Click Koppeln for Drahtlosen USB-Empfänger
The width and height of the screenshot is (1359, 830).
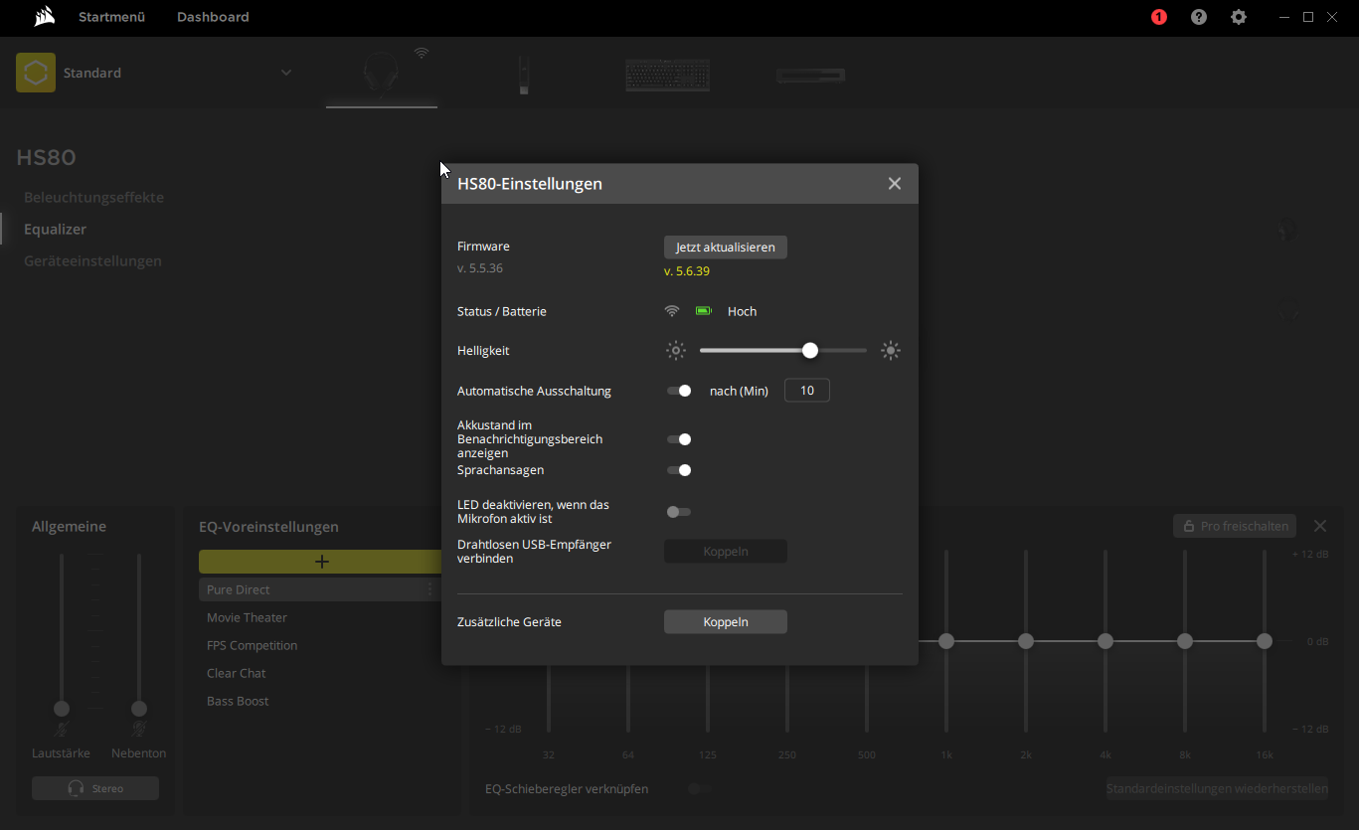726,551
